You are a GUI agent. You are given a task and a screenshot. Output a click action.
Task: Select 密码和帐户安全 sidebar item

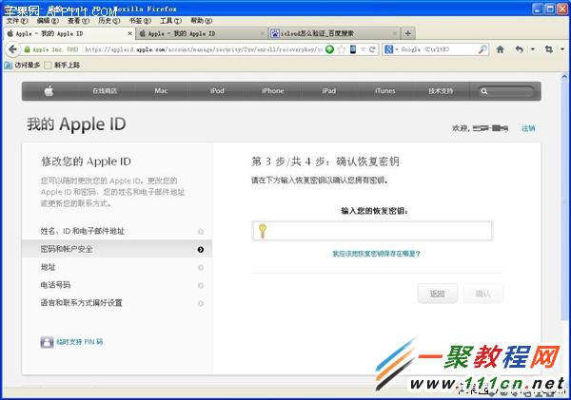(x=117, y=249)
